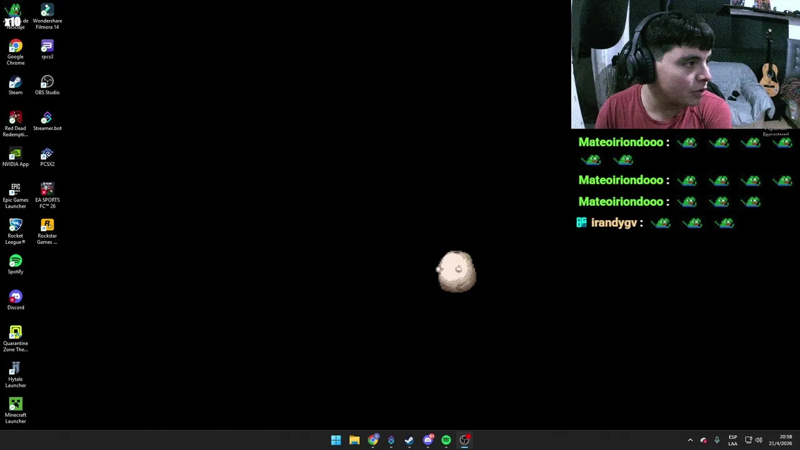Open the Windows Start menu

pyautogui.click(x=336, y=440)
